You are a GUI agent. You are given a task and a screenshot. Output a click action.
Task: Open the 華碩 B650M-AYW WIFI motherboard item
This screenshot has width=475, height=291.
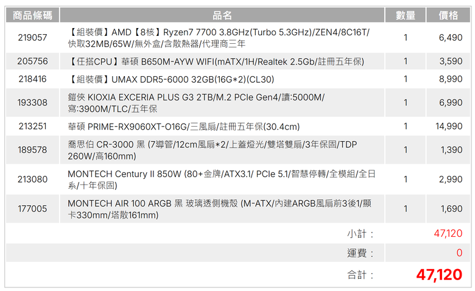(x=216, y=61)
